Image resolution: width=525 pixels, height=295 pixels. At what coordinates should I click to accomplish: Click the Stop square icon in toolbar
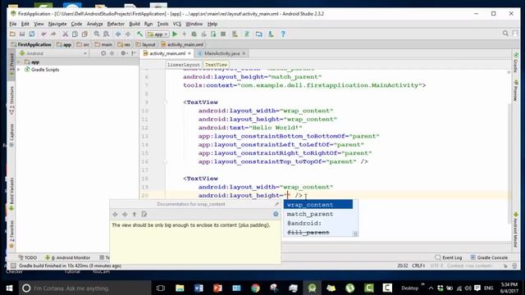(x=223, y=34)
